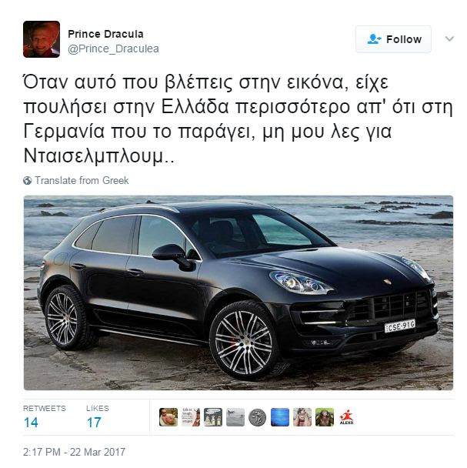Open the solid blue liker avatar
The width and height of the screenshot is (467, 468).
280,417
